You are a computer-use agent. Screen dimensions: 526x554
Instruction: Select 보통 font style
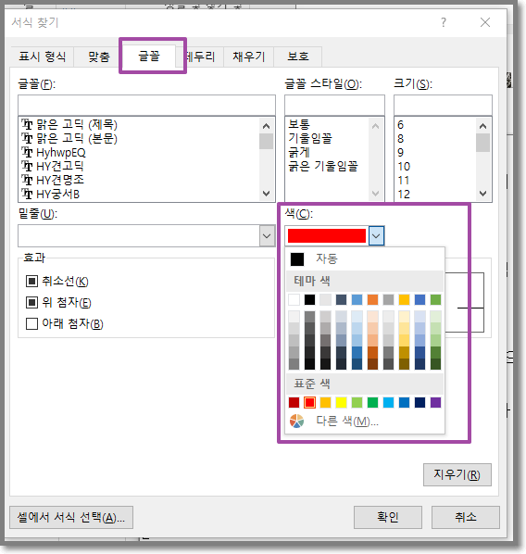327,124
